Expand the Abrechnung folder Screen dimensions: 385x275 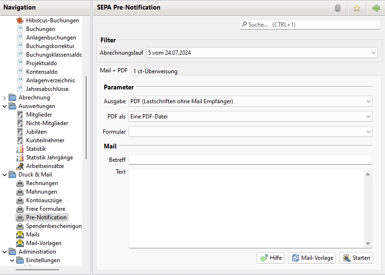(5, 98)
